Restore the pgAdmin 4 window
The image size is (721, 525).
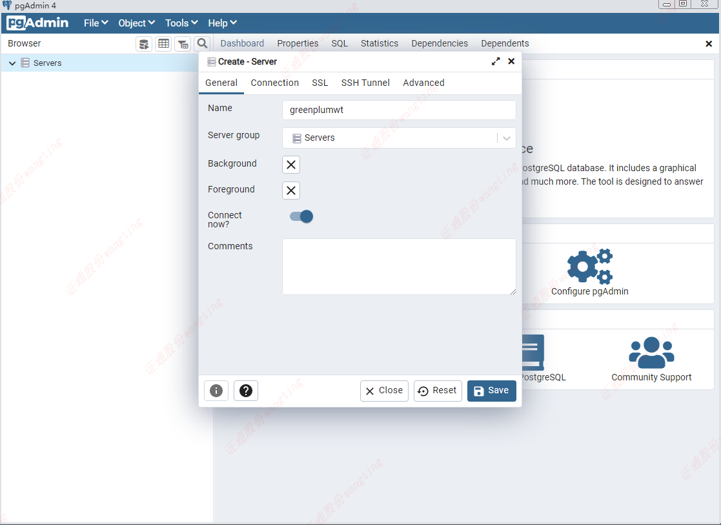click(x=684, y=4)
